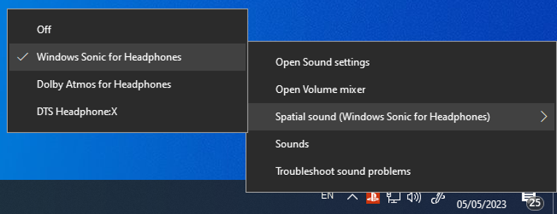Expand Spatial sound (Windows Sonic for Headphones)
This screenshot has width=557, height=214.
pyautogui.click(x=401, y=117)
